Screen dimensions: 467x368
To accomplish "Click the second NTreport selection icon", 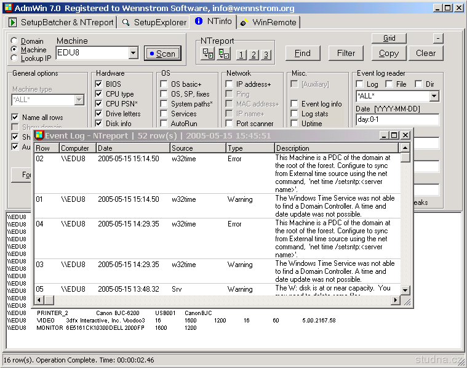I will click(224, 54).
